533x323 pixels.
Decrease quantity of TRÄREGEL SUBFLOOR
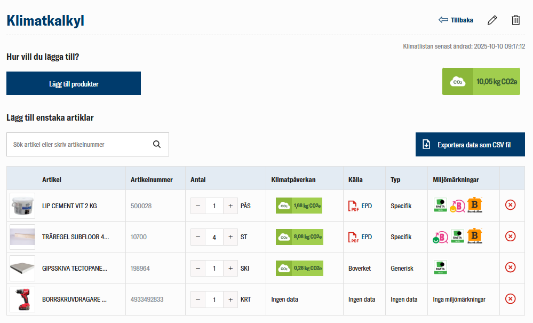[198, 237]
